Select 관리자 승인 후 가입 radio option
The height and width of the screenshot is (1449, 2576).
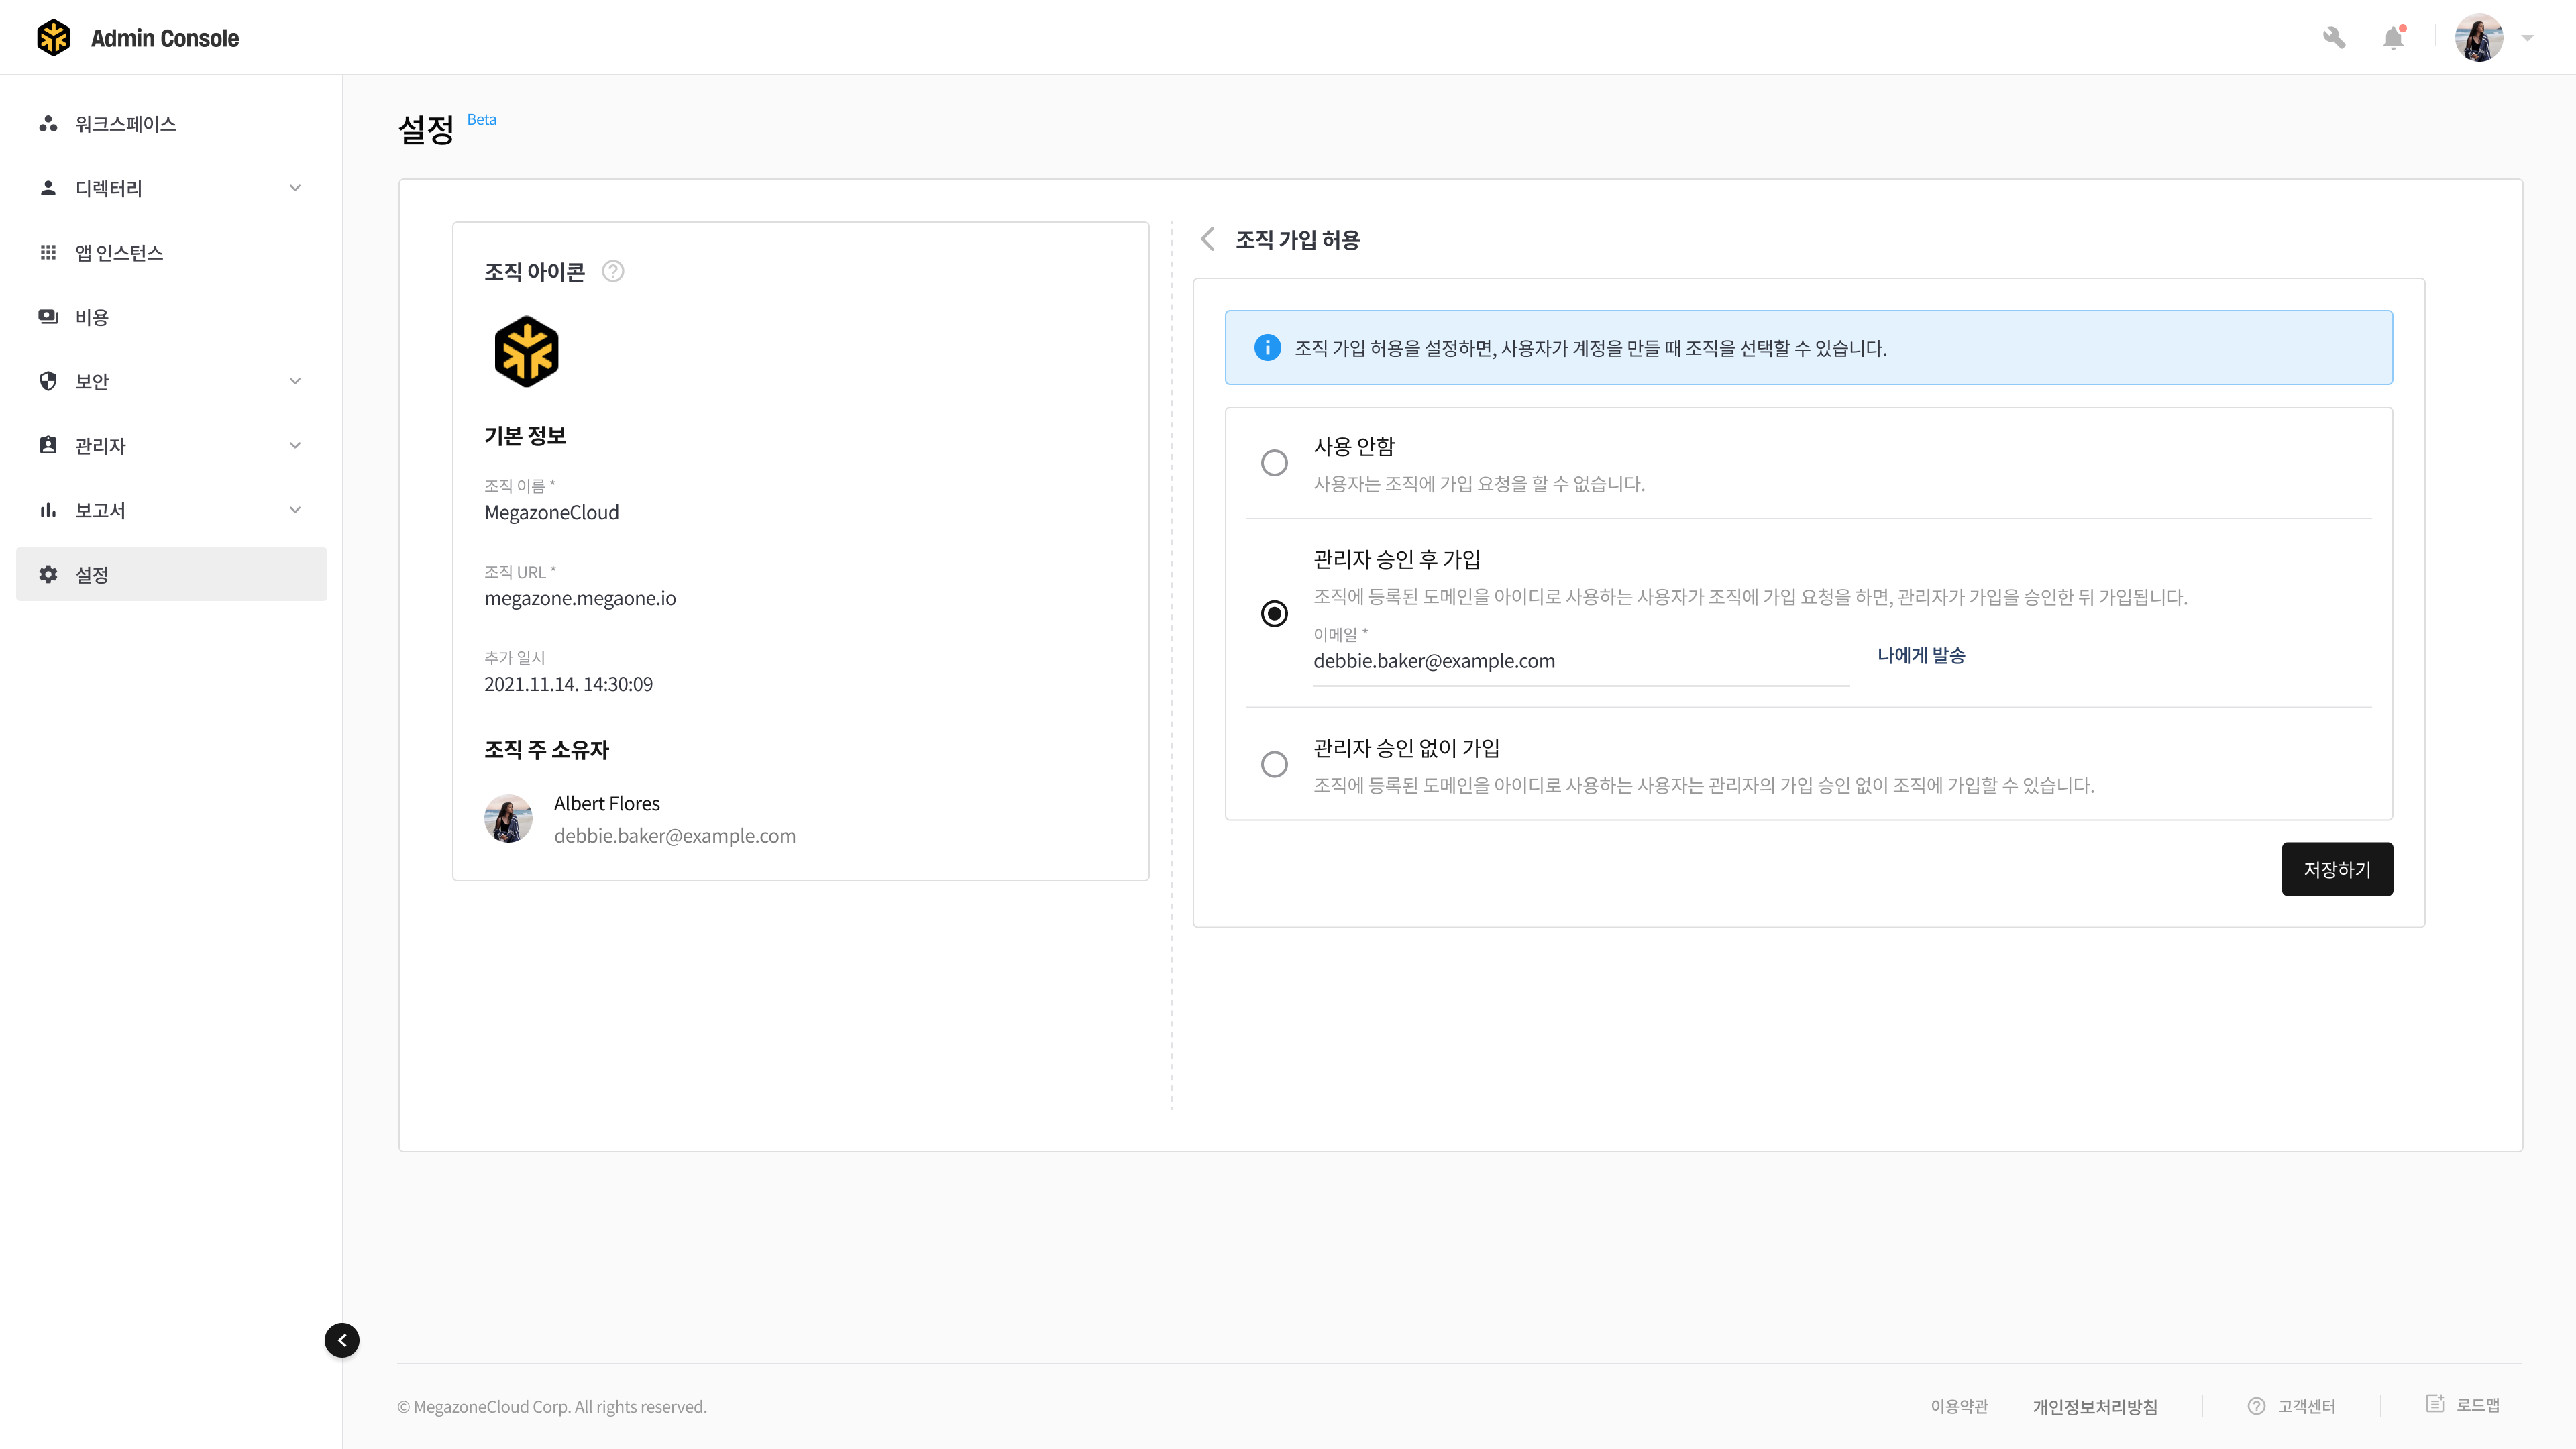point(1274,613)
